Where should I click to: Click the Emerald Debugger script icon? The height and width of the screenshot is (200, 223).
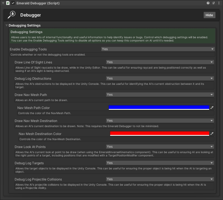point(8,3)
